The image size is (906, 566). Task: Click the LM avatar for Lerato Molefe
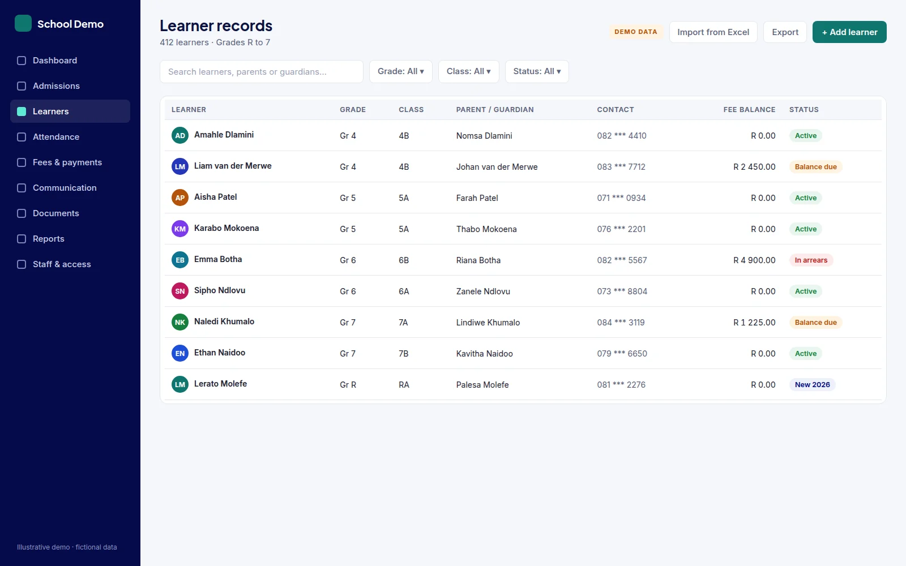pyautogui.click(x=180, y=384)
